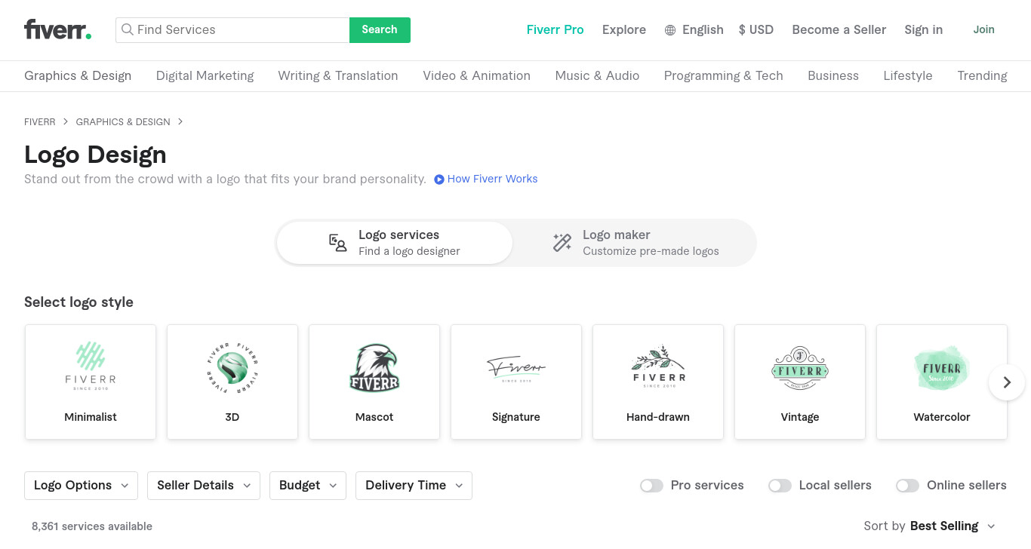Image resolution: width=1031 pixels, height=549 pixels.
Task: Select the Watercolor logo style image
Action: [942, 368]
